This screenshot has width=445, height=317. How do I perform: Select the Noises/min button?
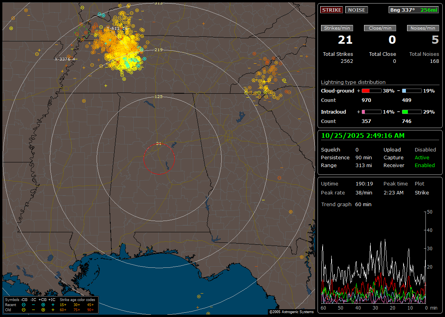(423, 28)
